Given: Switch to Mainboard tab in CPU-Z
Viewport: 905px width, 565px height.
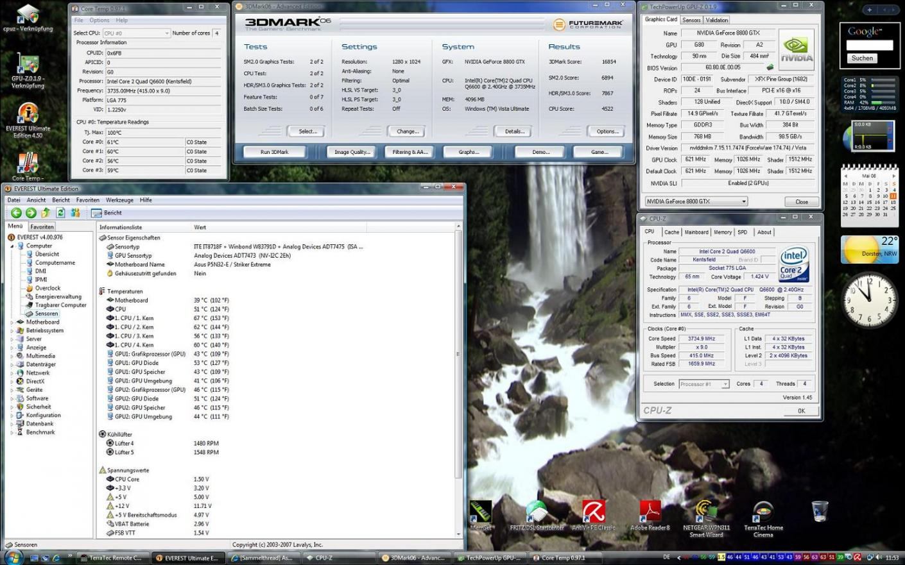Looking at the screenshot, I should [696, 232].
